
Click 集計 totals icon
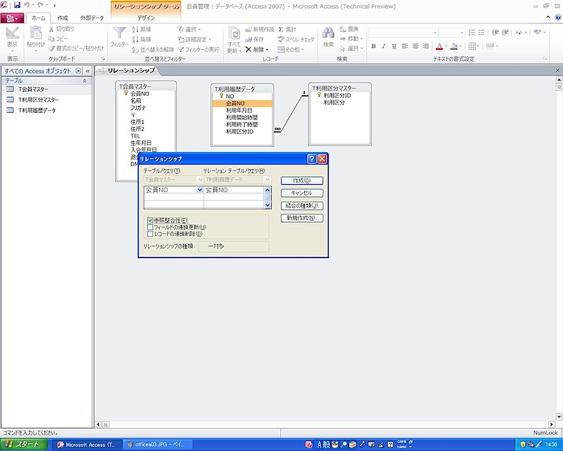[287, 29]
